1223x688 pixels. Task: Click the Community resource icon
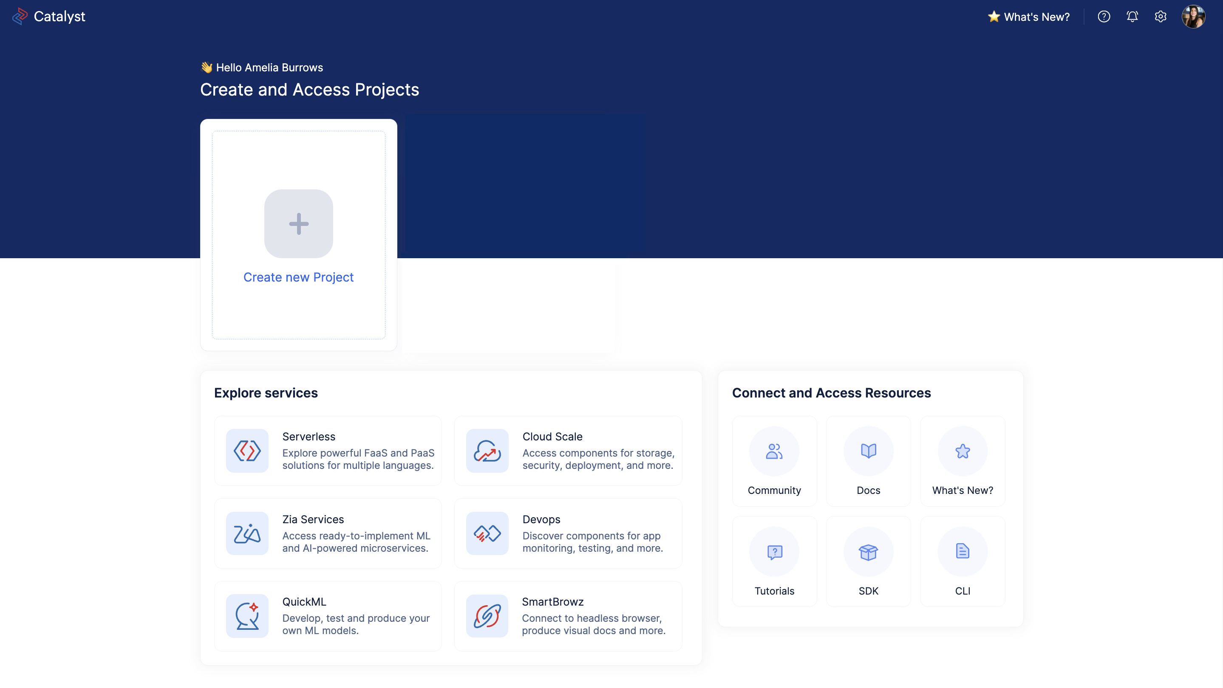773,451
